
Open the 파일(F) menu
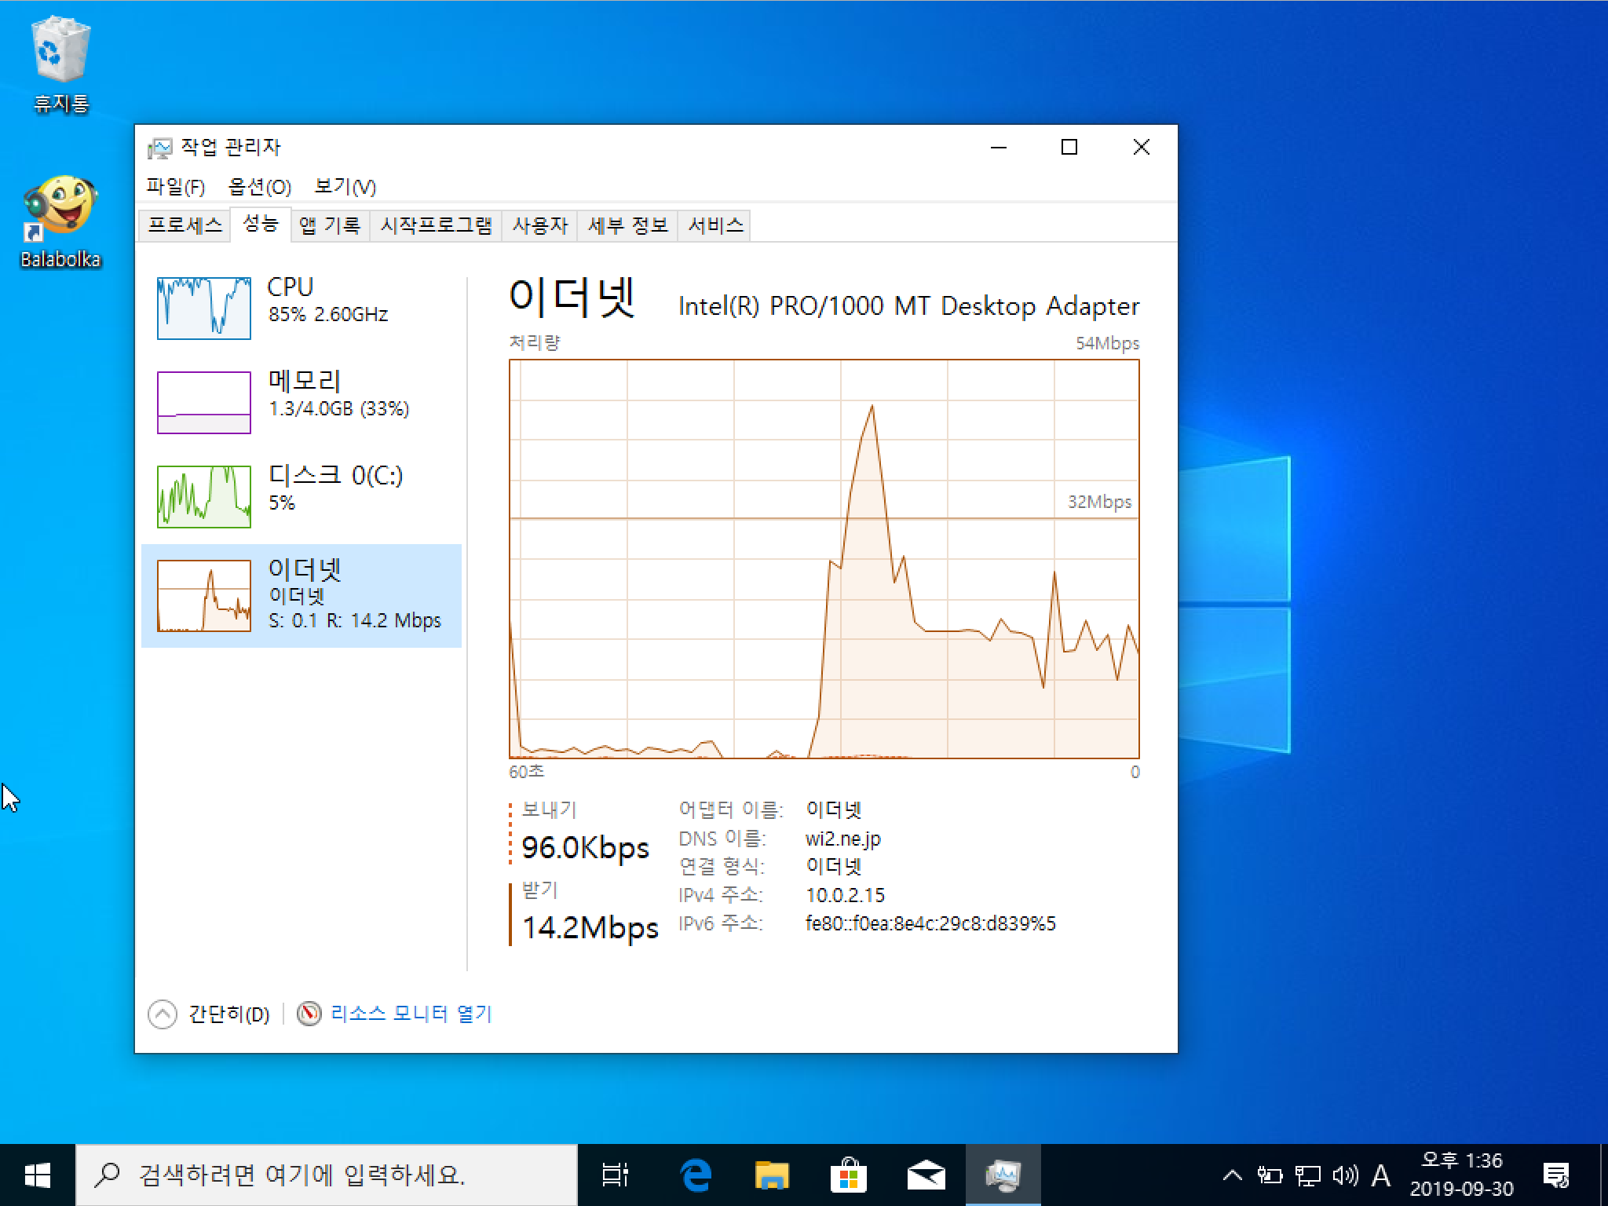click(176, 187)
